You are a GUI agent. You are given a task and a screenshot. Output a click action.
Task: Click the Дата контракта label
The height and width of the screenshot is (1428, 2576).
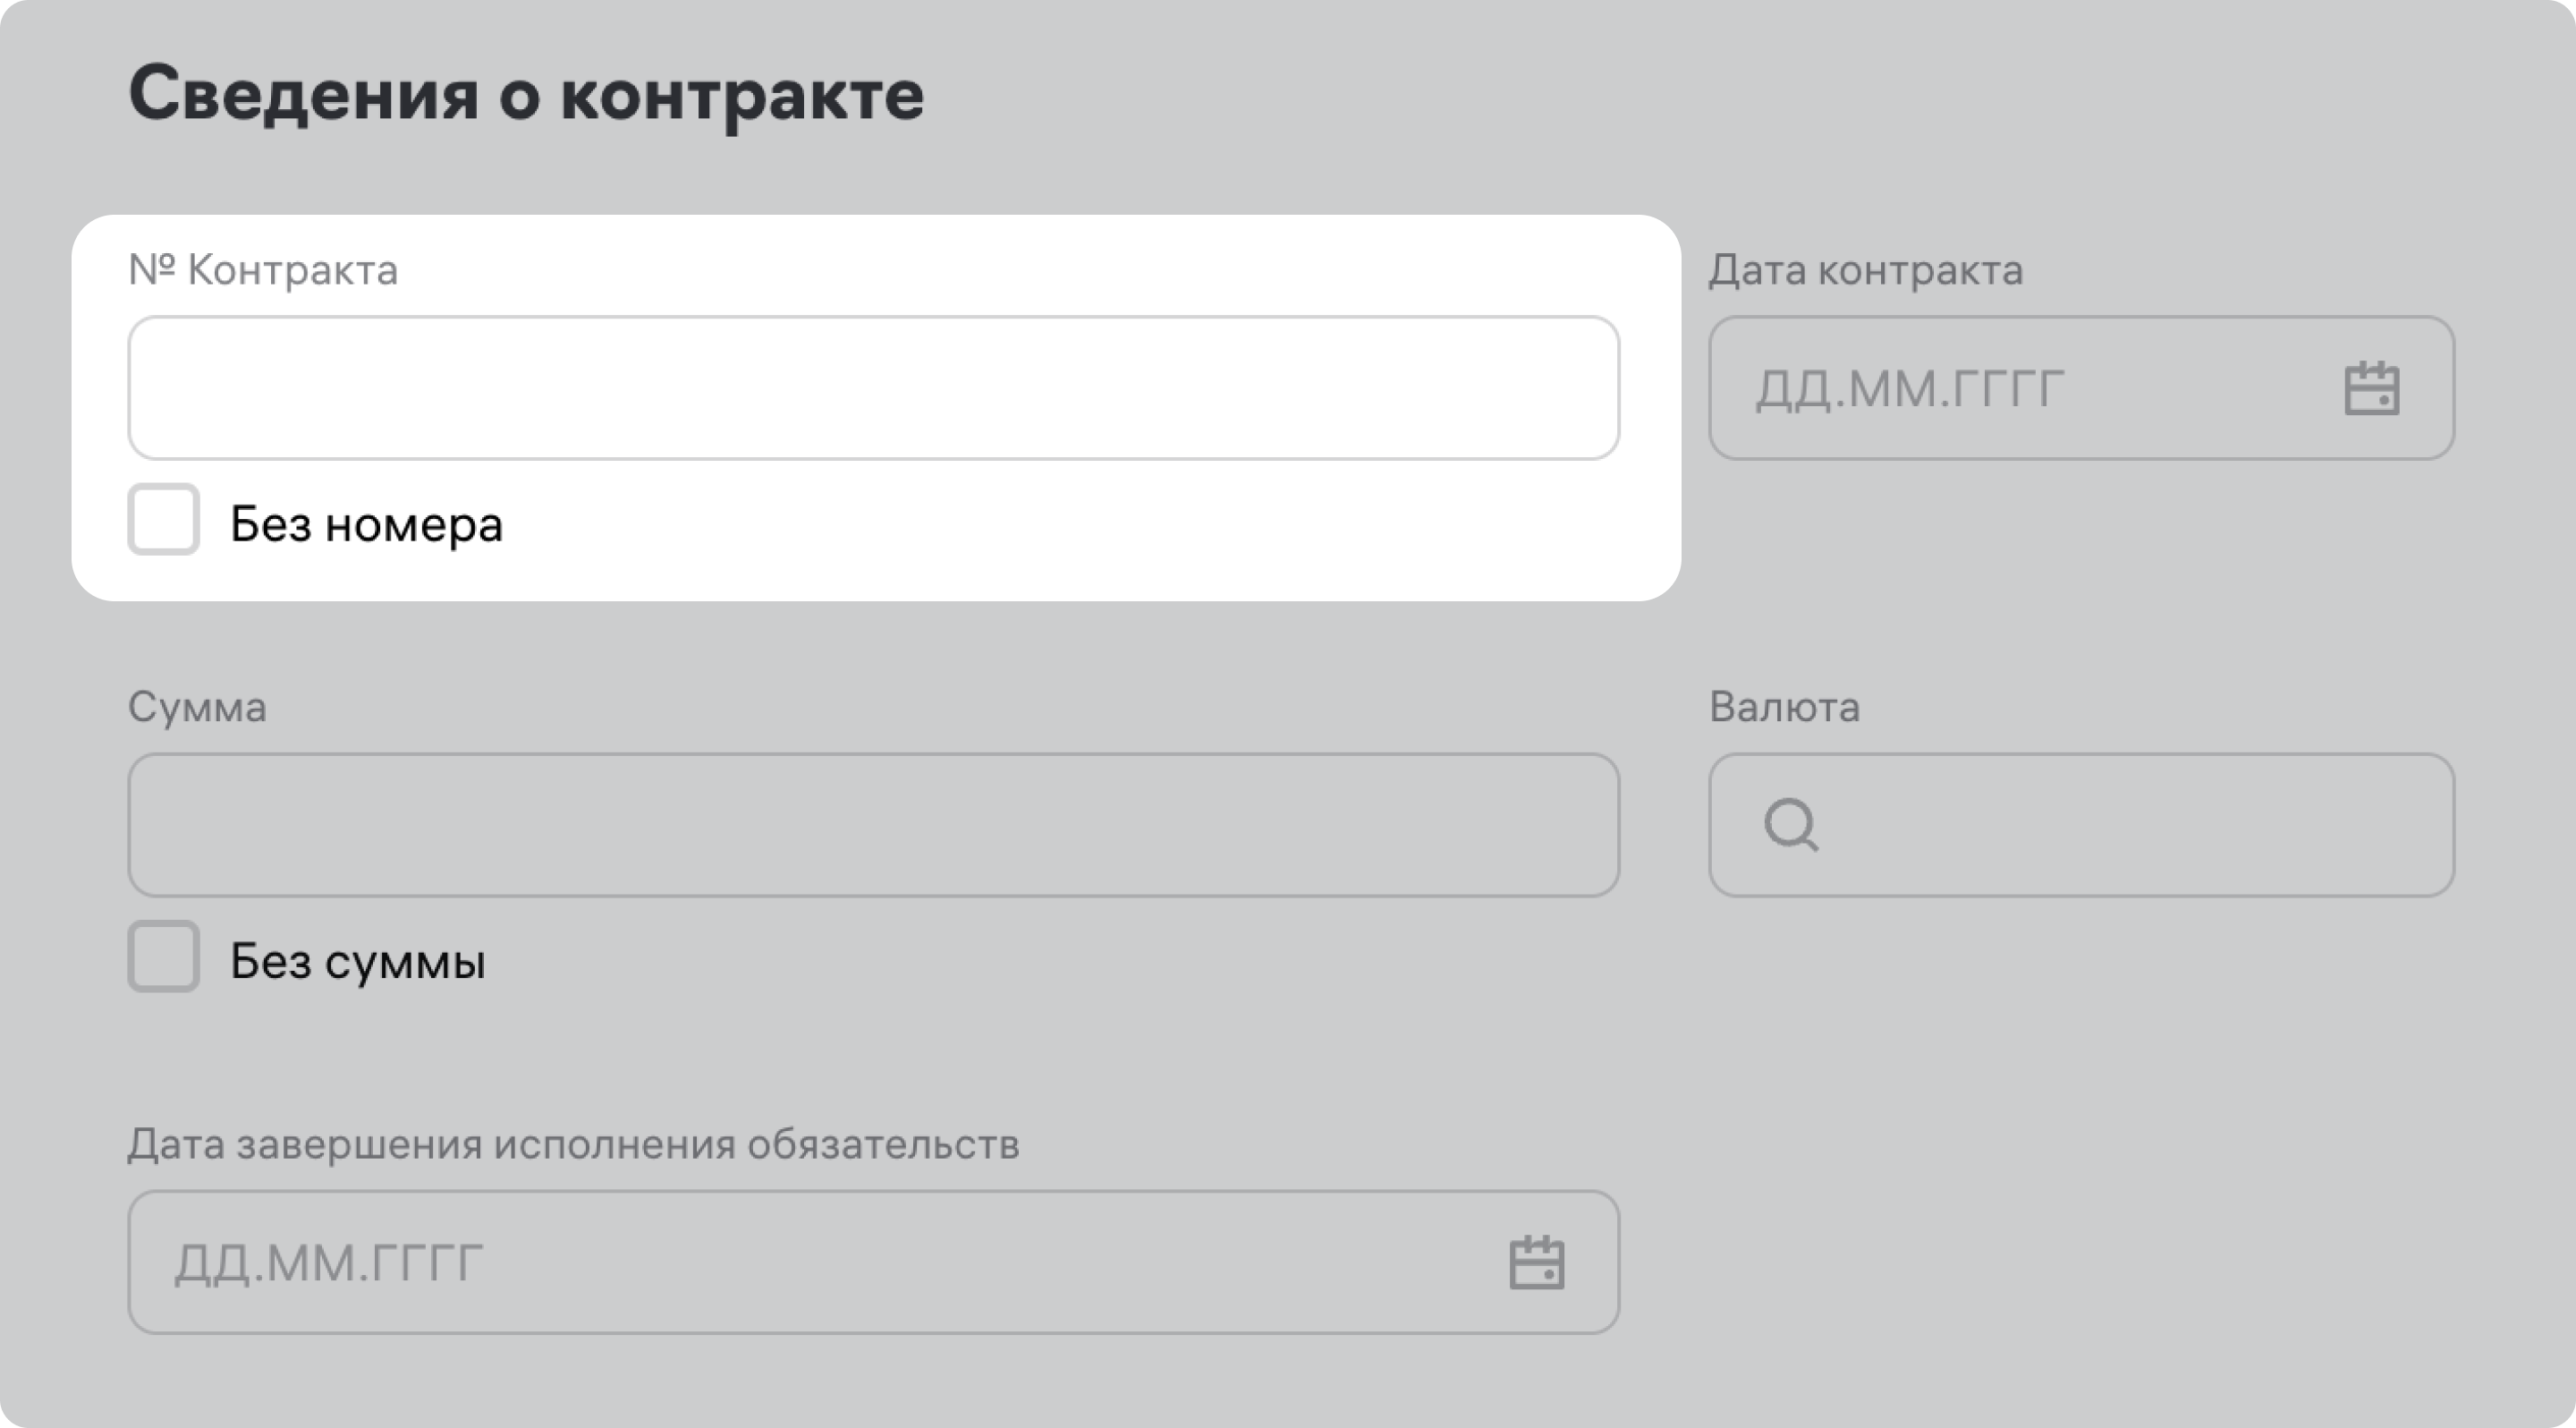(1865, 270)
